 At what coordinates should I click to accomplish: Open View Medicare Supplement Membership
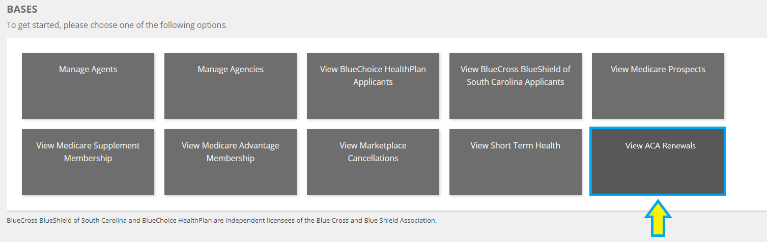(88, 162)
